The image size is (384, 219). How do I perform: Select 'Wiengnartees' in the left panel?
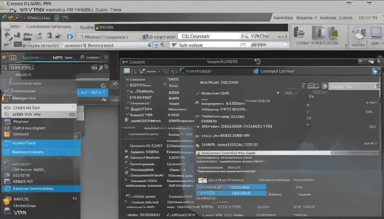[24, 98]
